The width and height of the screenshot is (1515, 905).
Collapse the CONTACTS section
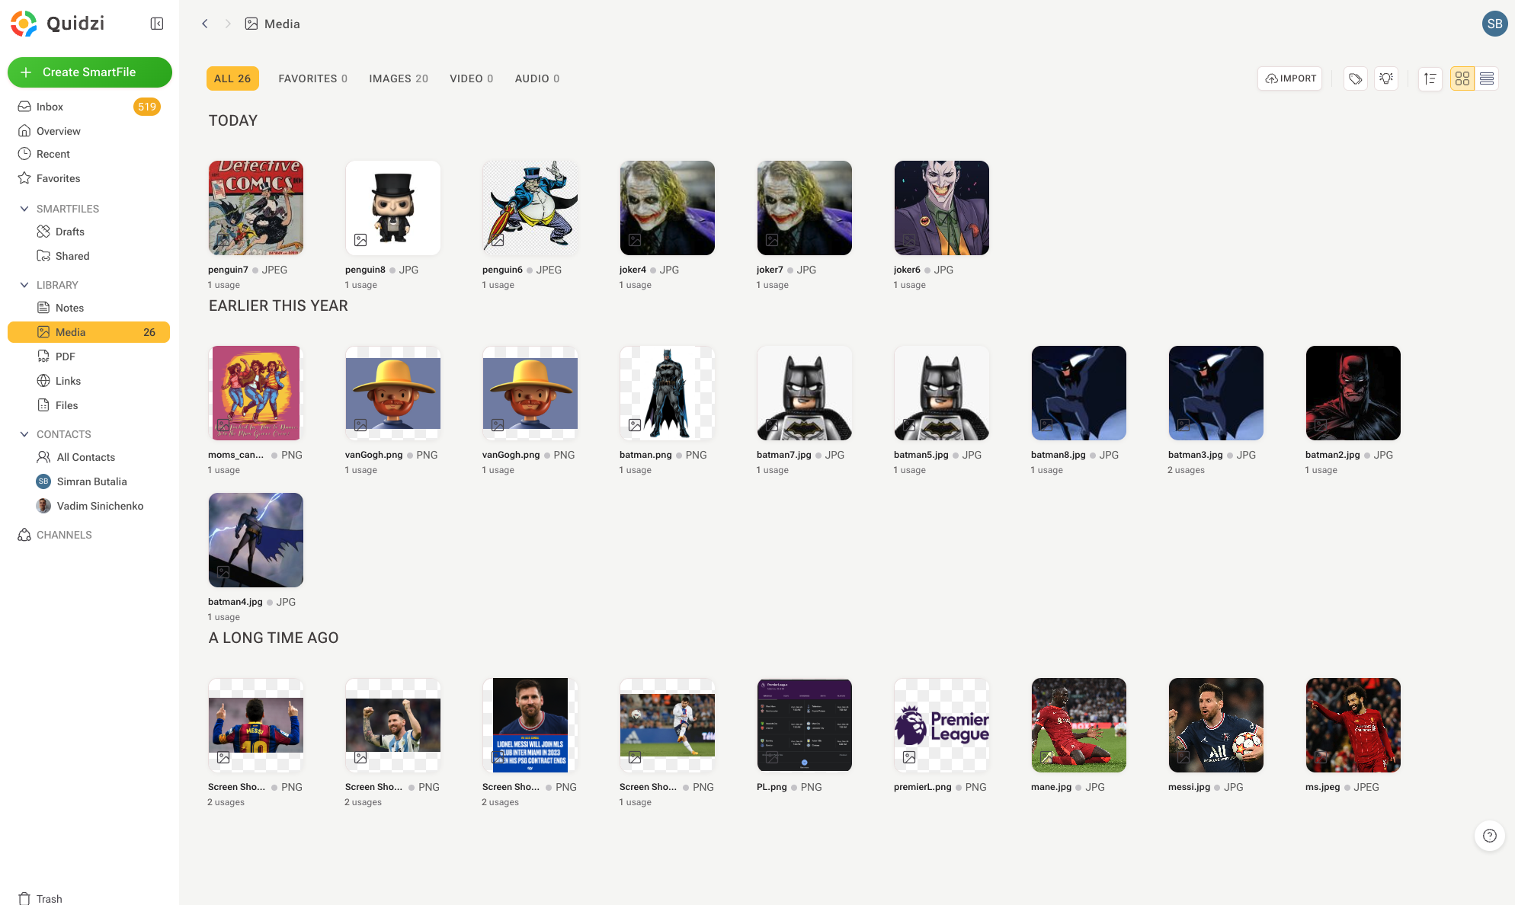[x=24, y=434]
